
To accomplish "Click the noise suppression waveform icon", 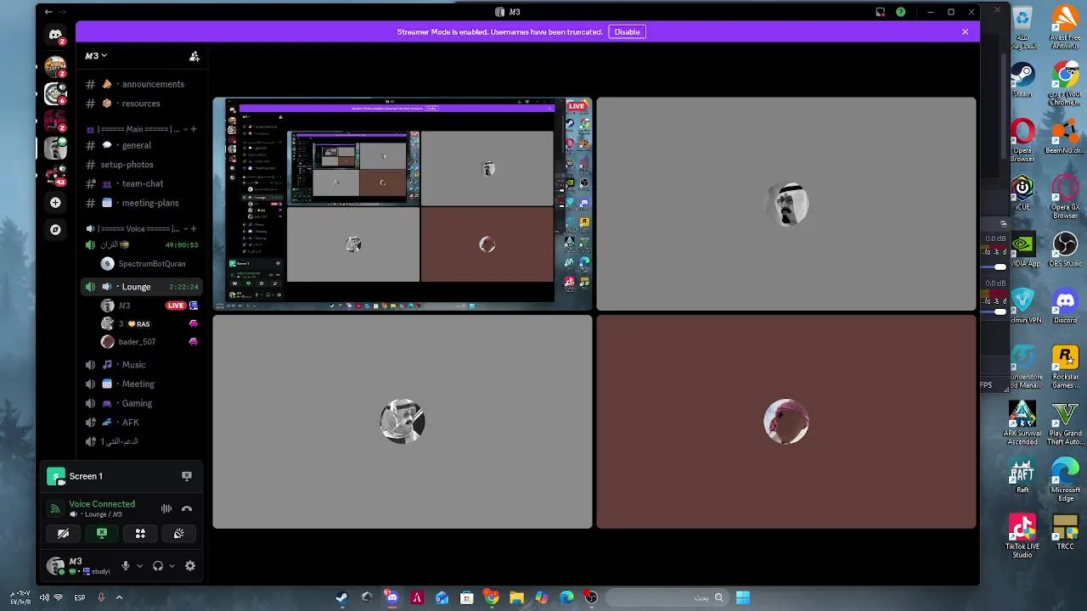I will click(166, 508).
